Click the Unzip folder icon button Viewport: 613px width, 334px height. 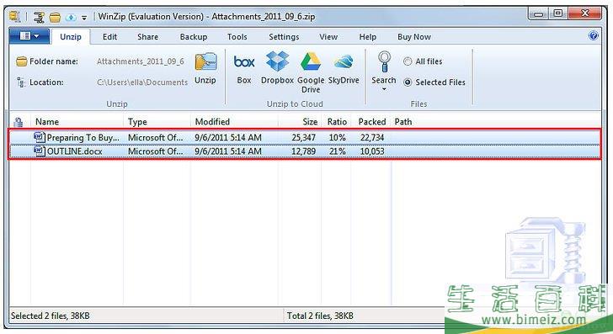pyautogui.click(x=205, y=62)
